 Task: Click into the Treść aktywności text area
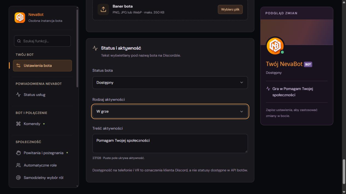170,143
